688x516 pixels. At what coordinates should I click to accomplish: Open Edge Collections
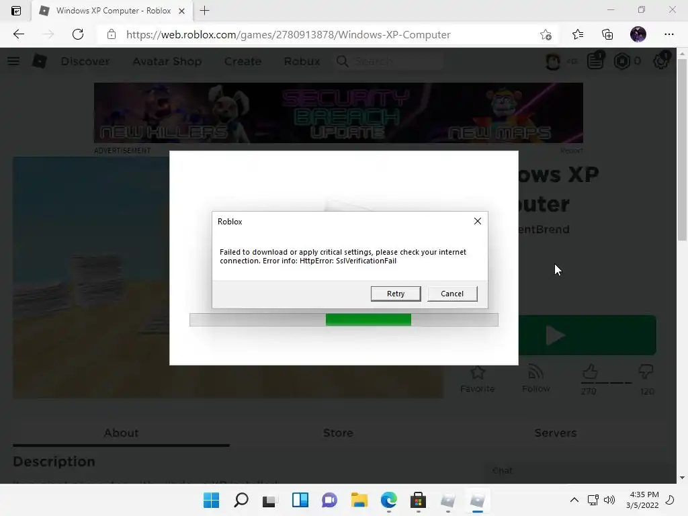tap(607, 34)
